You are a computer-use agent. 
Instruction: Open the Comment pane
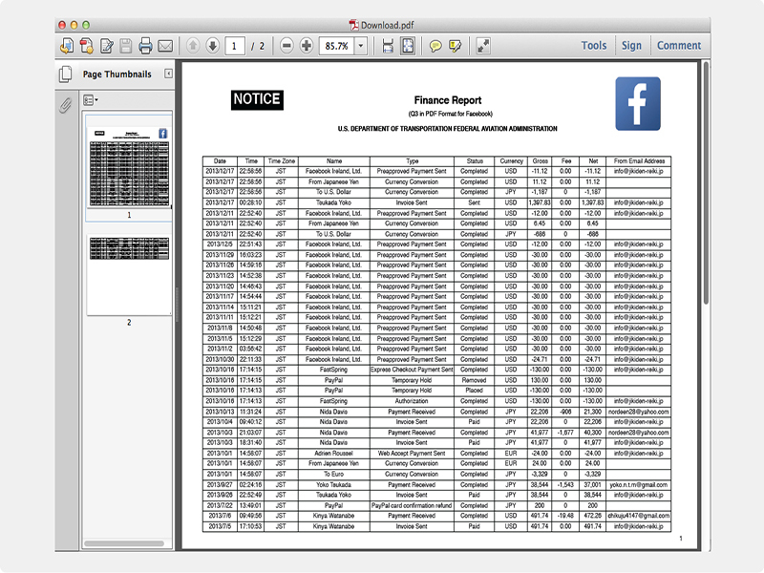(679, 45)
